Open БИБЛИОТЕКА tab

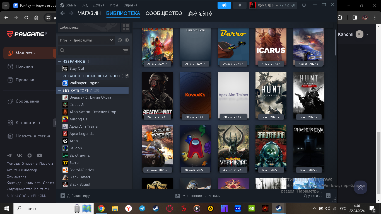pyautogui.click(x=123, y=13)
